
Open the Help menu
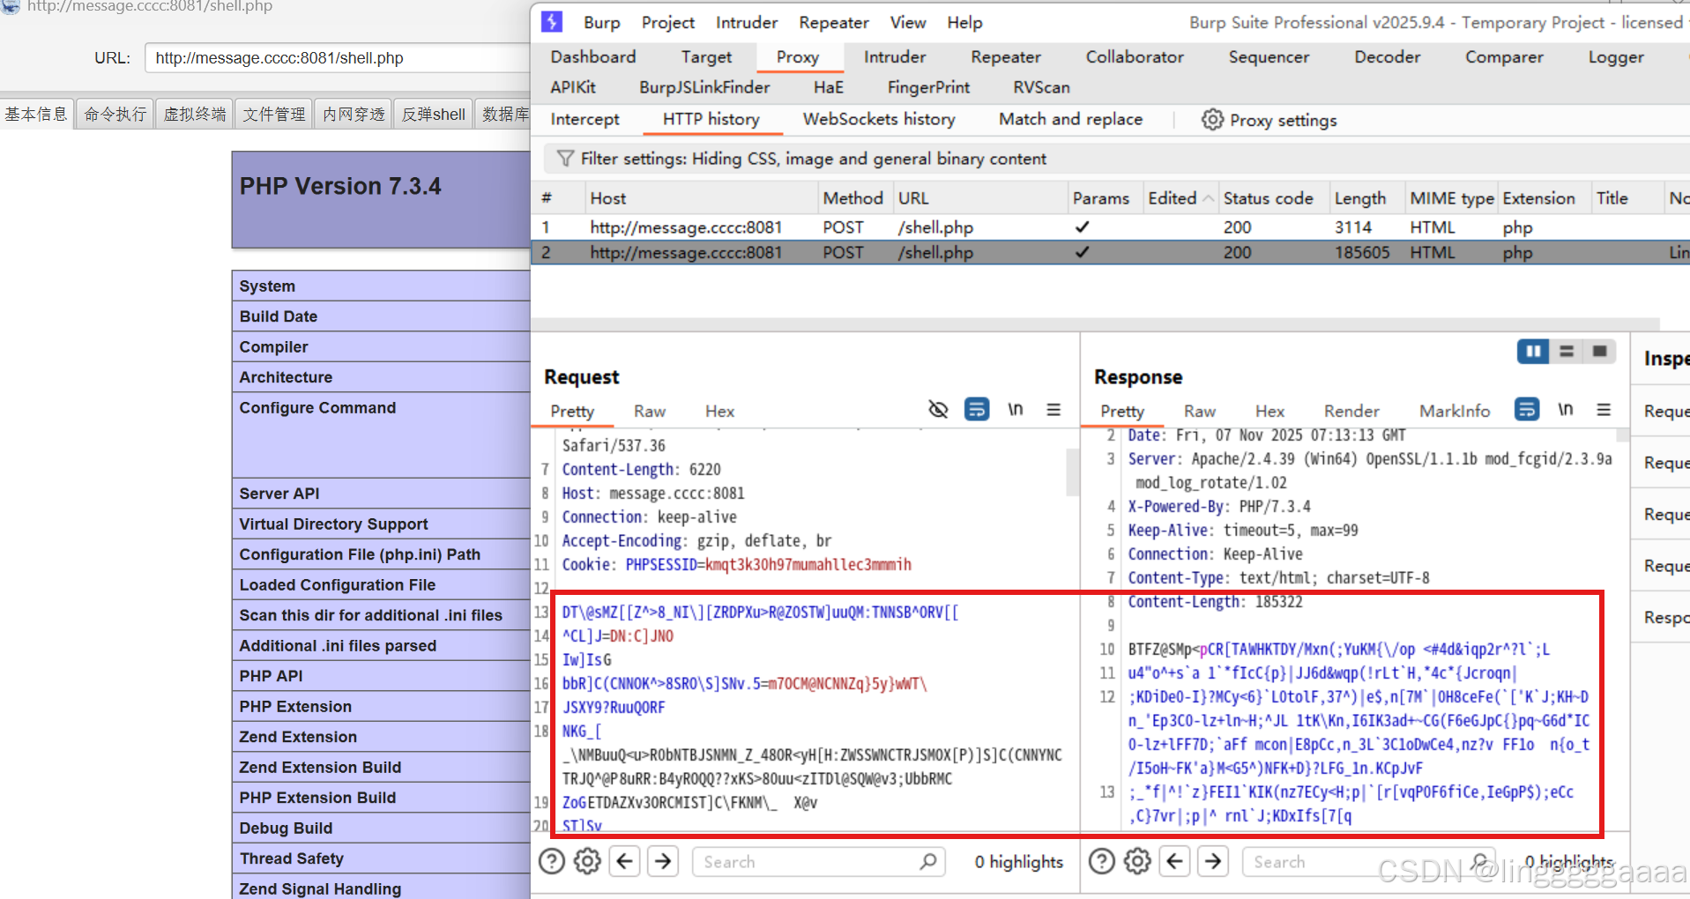point(964,23)
